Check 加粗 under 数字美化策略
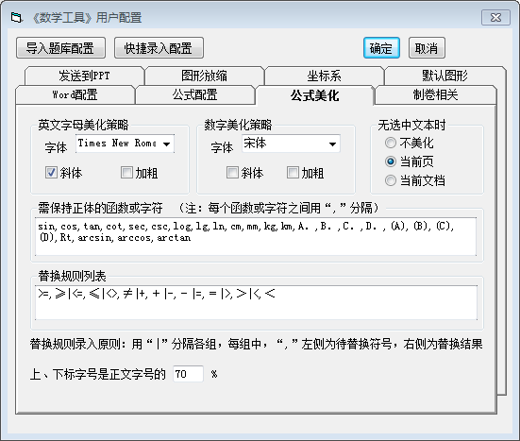Viewport: 520px width, 441px height. (x=293, y=173)
